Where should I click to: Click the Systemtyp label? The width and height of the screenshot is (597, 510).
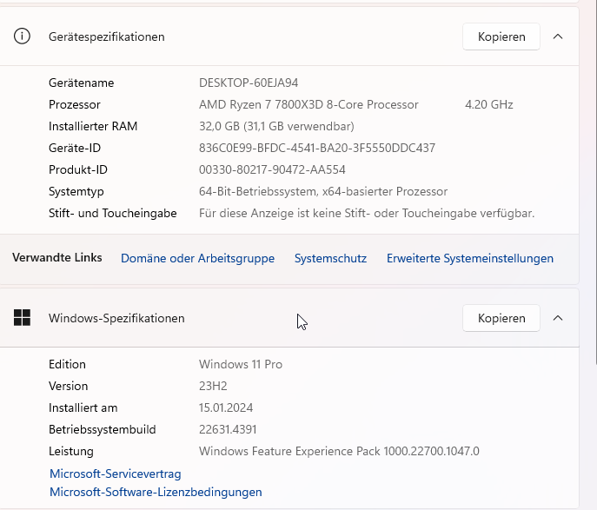[x=76, y=191]
